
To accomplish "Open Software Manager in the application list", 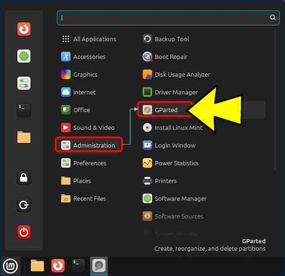I will (x=174, y=198).
